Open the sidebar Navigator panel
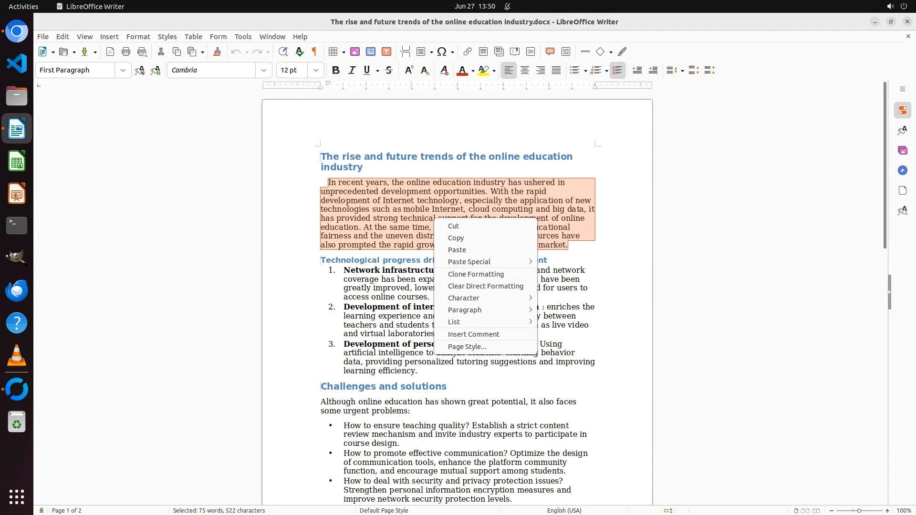 [902, 170]
